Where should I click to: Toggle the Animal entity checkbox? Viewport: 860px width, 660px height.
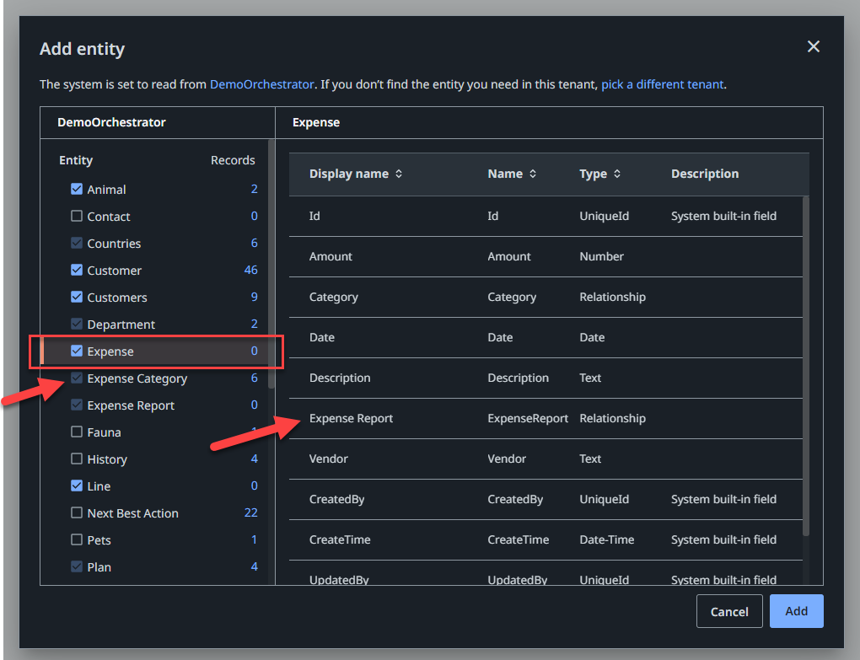click(x=77, y=190)
